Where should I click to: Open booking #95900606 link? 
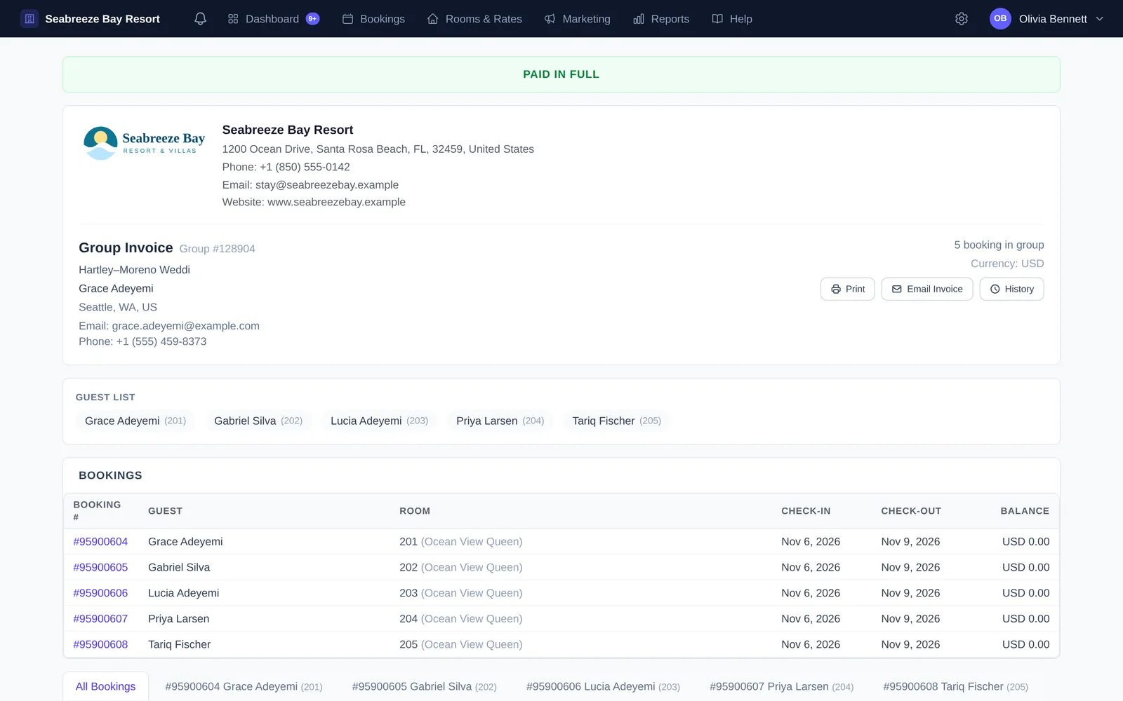(x=100, y=593)
